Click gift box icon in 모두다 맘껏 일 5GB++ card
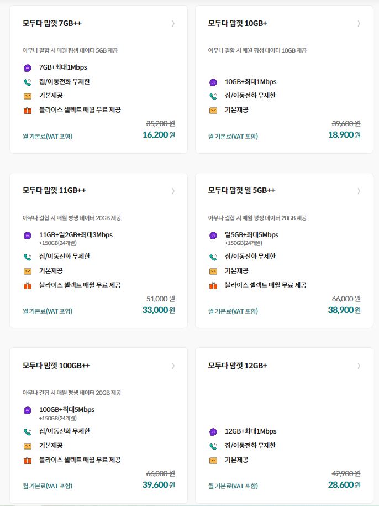Image resolution: width=379 pixels, height=506 pixels. 213,285
